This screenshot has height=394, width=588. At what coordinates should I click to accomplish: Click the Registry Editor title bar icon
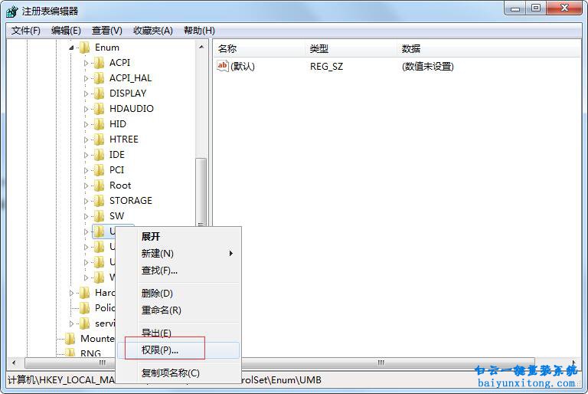coord(12,11)
